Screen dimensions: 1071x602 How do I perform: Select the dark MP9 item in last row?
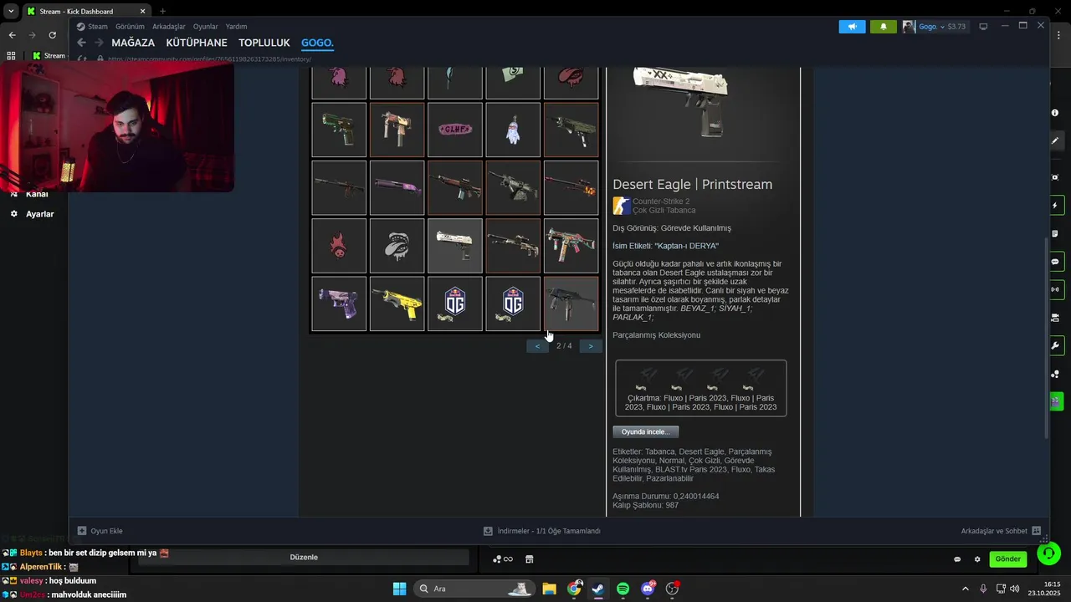click(571, 304)
